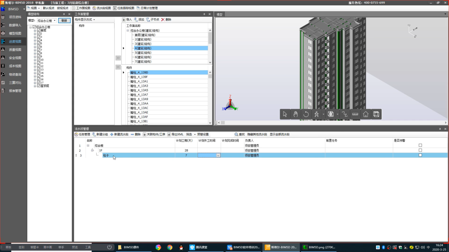Click 关联构件/工序 toolbar button
Screen dimensions: 449x252
click(x=154, y=134)
